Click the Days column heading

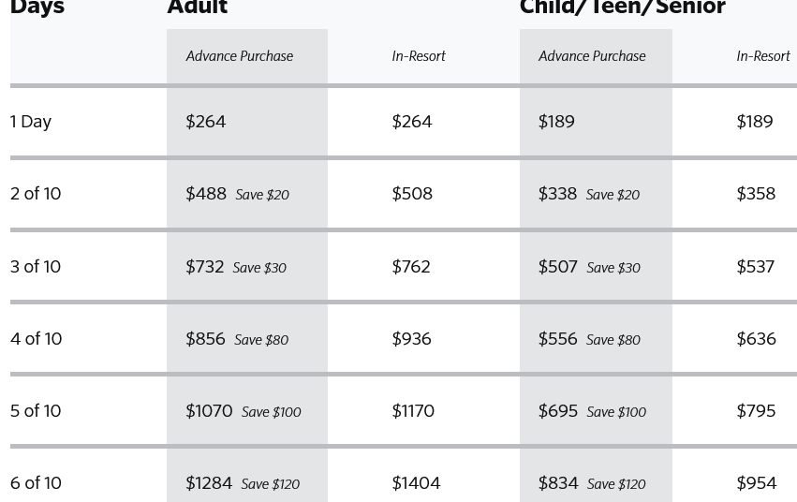37,8
